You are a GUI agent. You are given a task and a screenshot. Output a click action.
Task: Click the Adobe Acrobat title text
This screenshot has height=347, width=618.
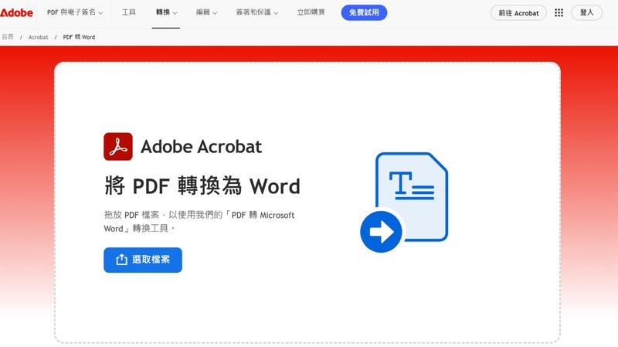201,147
